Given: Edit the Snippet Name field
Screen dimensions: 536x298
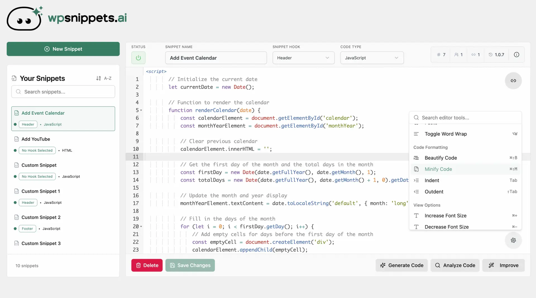Looking at the screenshot, I should [x=216, y=58].
